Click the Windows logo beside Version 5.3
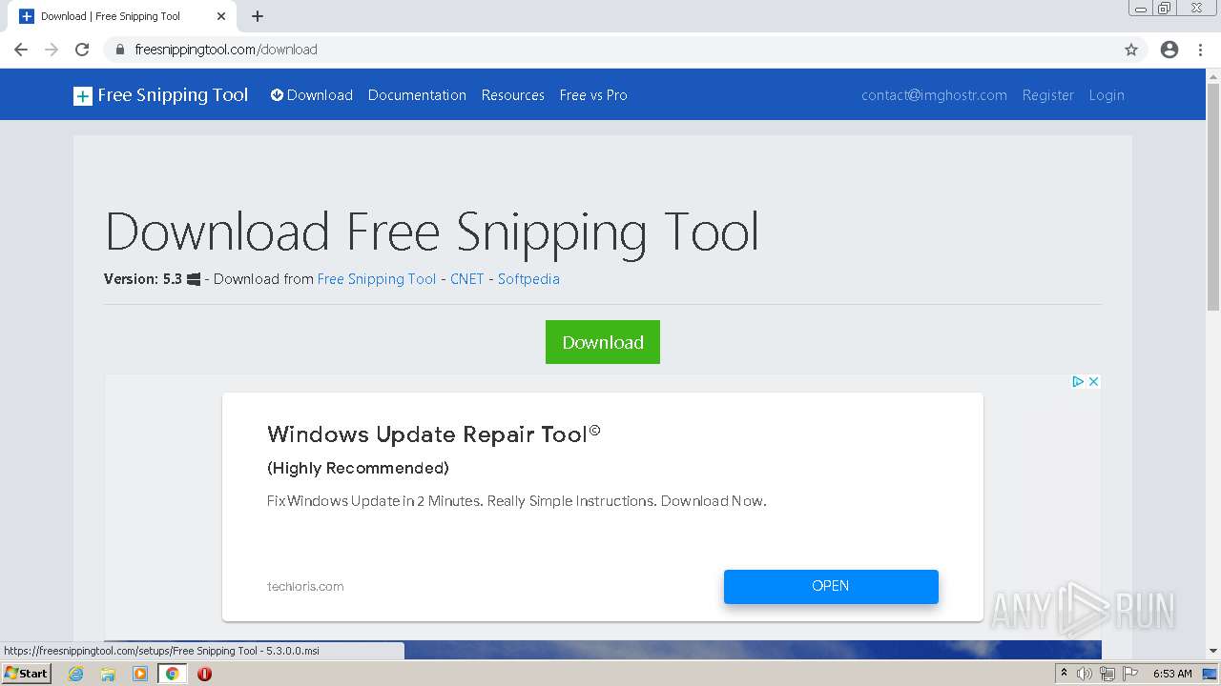The width and height of the screenshot is (1221, 686). click(x=194, y=279)
